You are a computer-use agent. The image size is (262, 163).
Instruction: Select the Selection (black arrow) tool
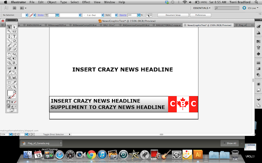(x=9, y=27)
